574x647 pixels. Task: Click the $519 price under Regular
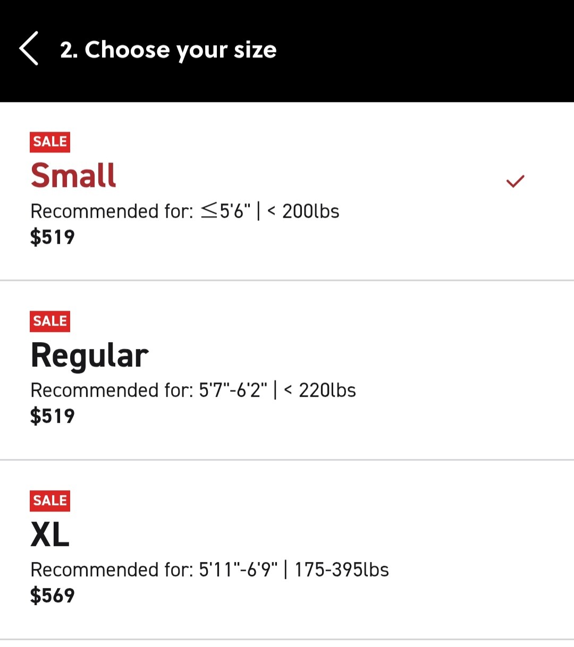coord(52,416)
